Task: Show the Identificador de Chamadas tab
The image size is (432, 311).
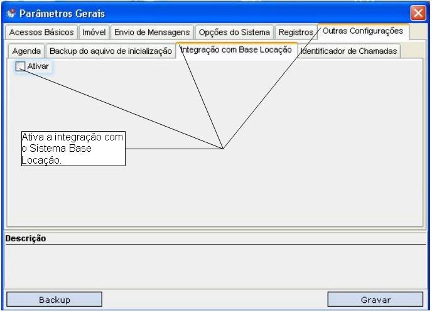Action: click(349, 51)
